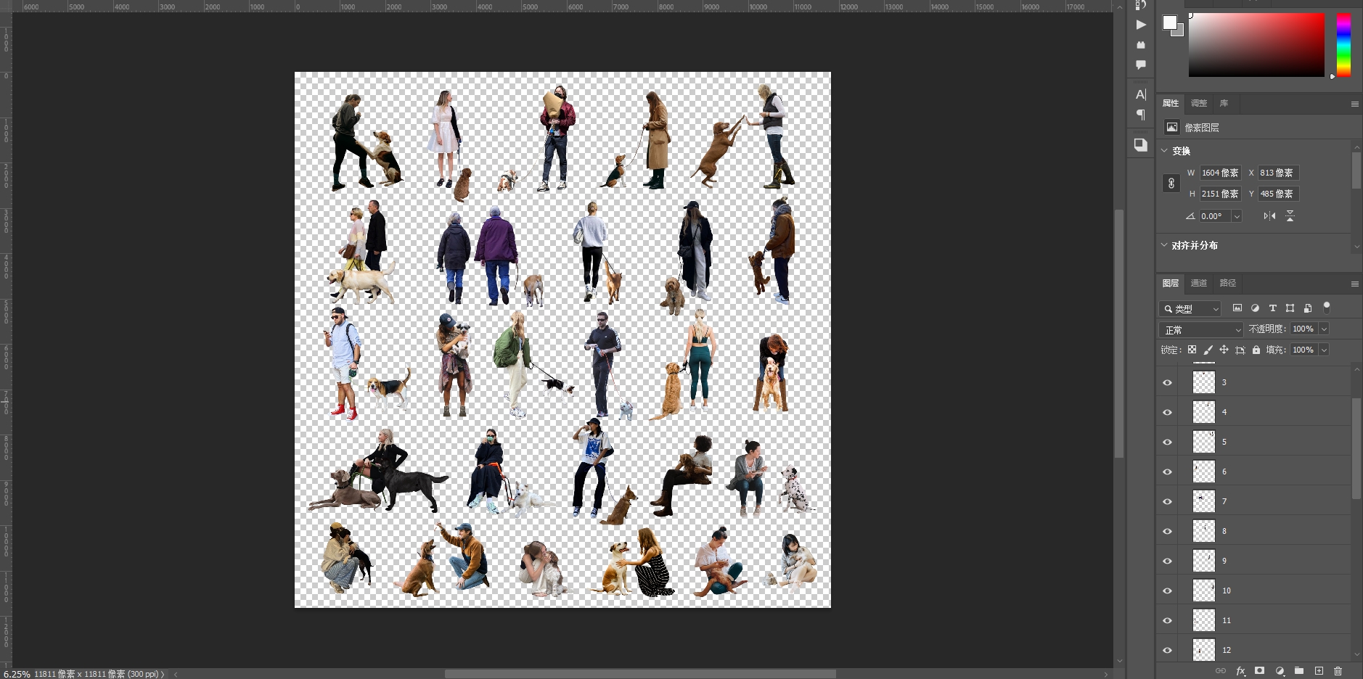Switch to the 调整 adjustments tab
This screenshot has width=1363, height=679.
[x=1199, y=103]
